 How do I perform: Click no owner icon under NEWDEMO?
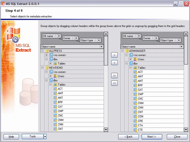pos(51,72)
